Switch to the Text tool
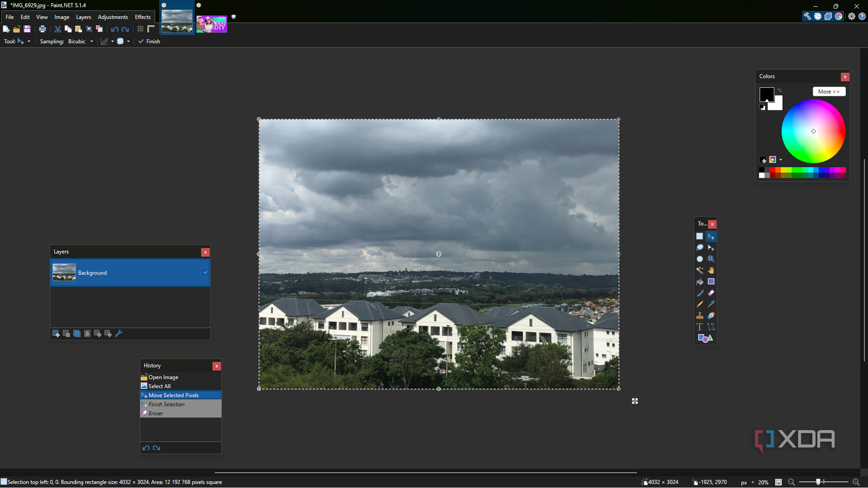868x488 pixels. [700, 326]
